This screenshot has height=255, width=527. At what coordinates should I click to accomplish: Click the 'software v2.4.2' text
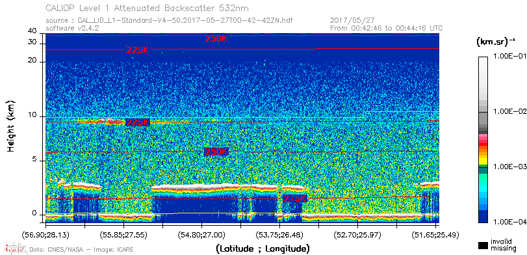tap(72, 28)
